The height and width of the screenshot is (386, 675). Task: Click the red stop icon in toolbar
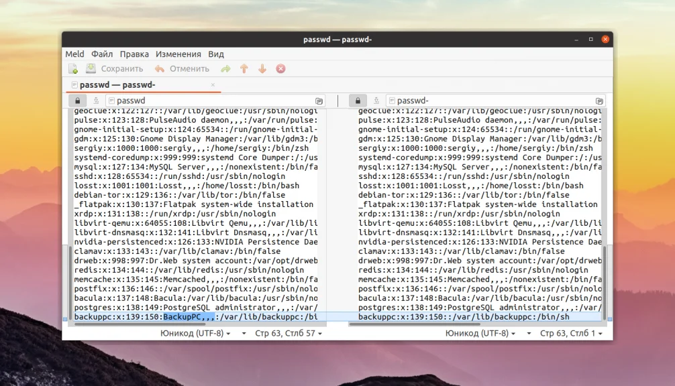280,69
